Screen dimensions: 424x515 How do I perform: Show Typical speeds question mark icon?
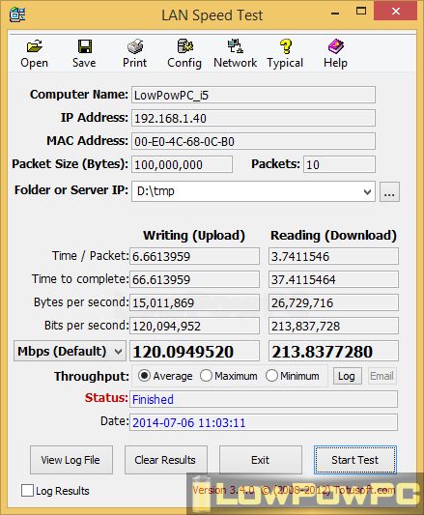pos(285,46)
